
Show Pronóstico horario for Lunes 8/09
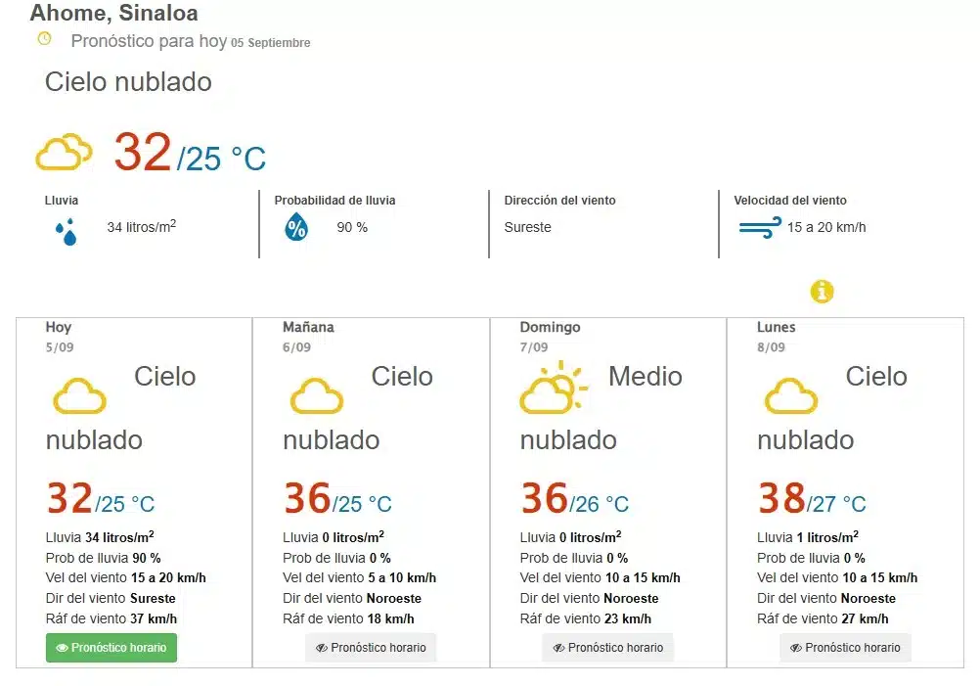845,648
